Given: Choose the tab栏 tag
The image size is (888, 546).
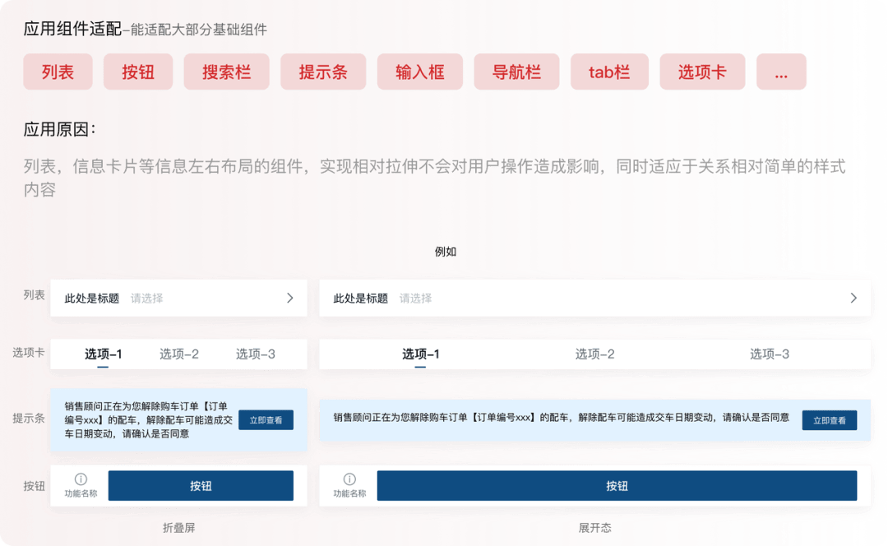Looking at the screenshot, I should point(609,72).
